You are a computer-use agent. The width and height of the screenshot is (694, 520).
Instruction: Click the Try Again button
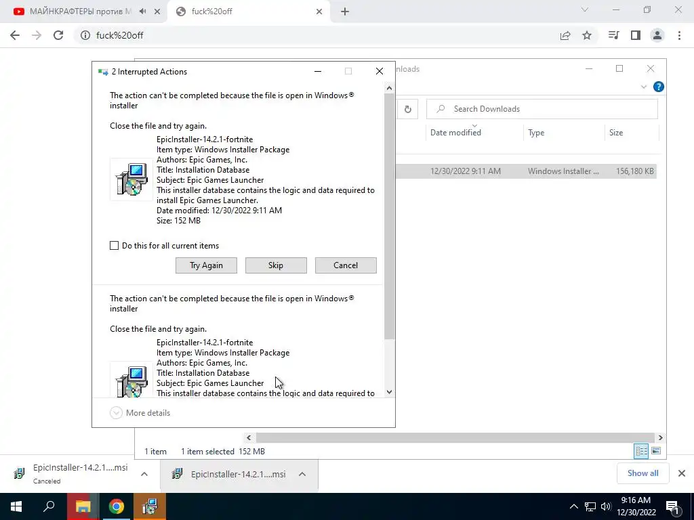pos(206,265)
